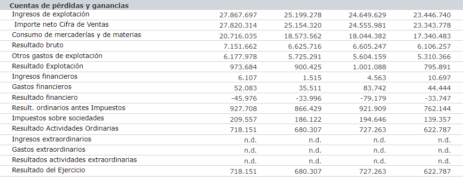Select the 'Resultado bruto' row label
Viewport: 463px width, 177px height.
tap(38, 45)
